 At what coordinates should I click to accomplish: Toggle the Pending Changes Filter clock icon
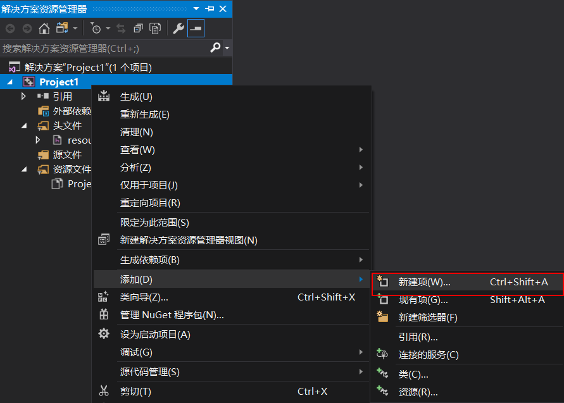[97, 28]
